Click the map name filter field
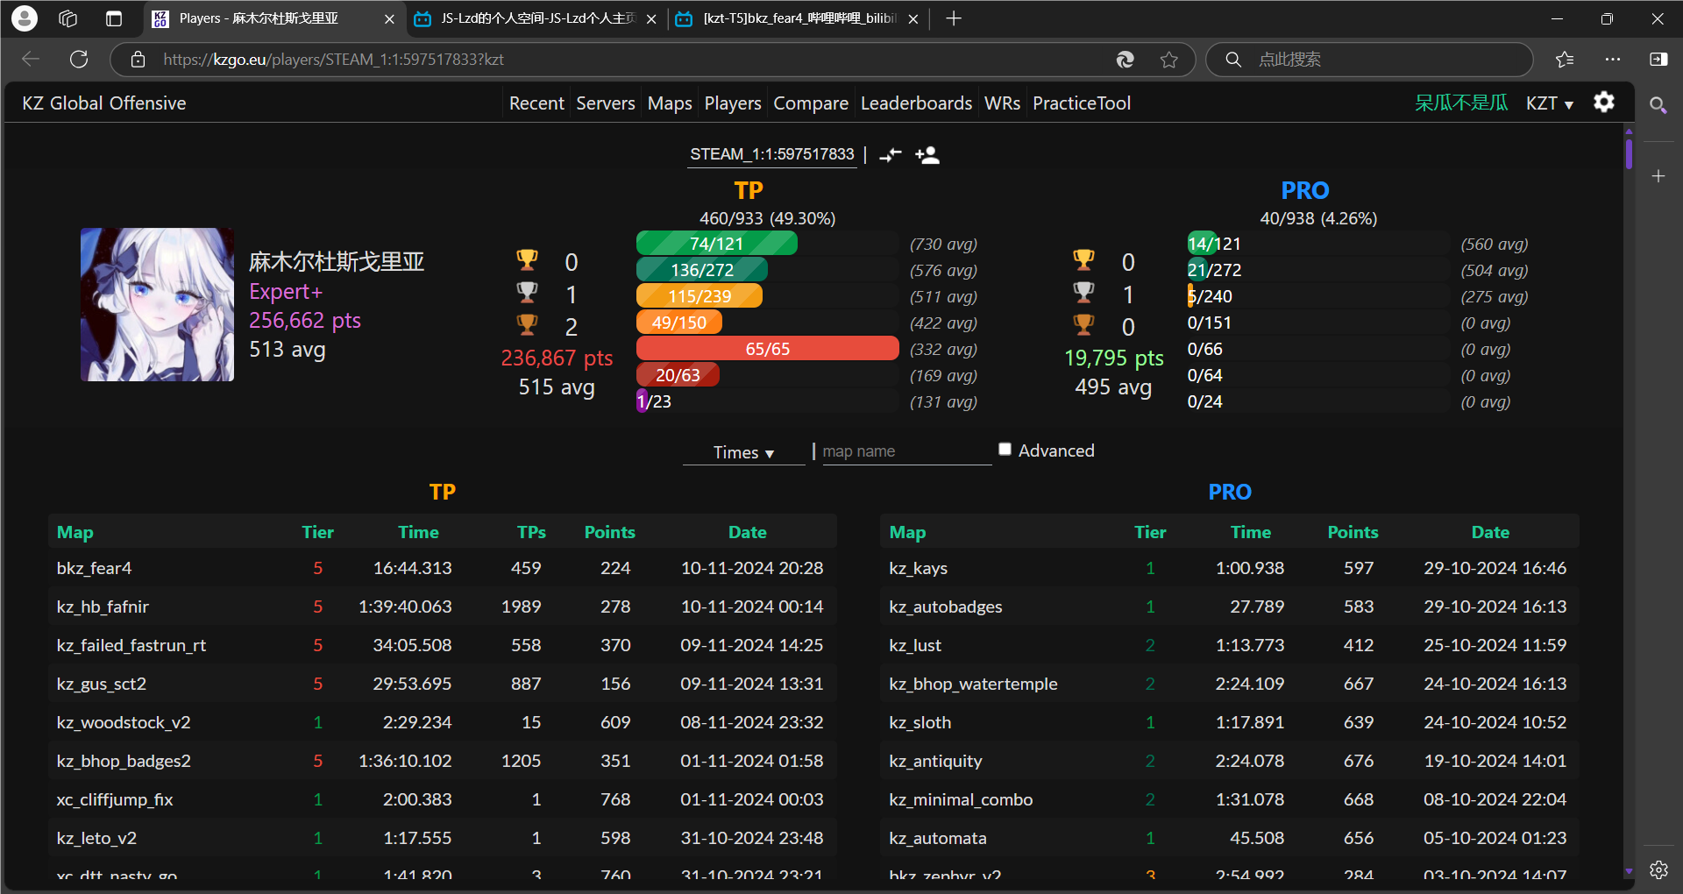Viewport: 1683px width, 894px height. pos(906,451)
